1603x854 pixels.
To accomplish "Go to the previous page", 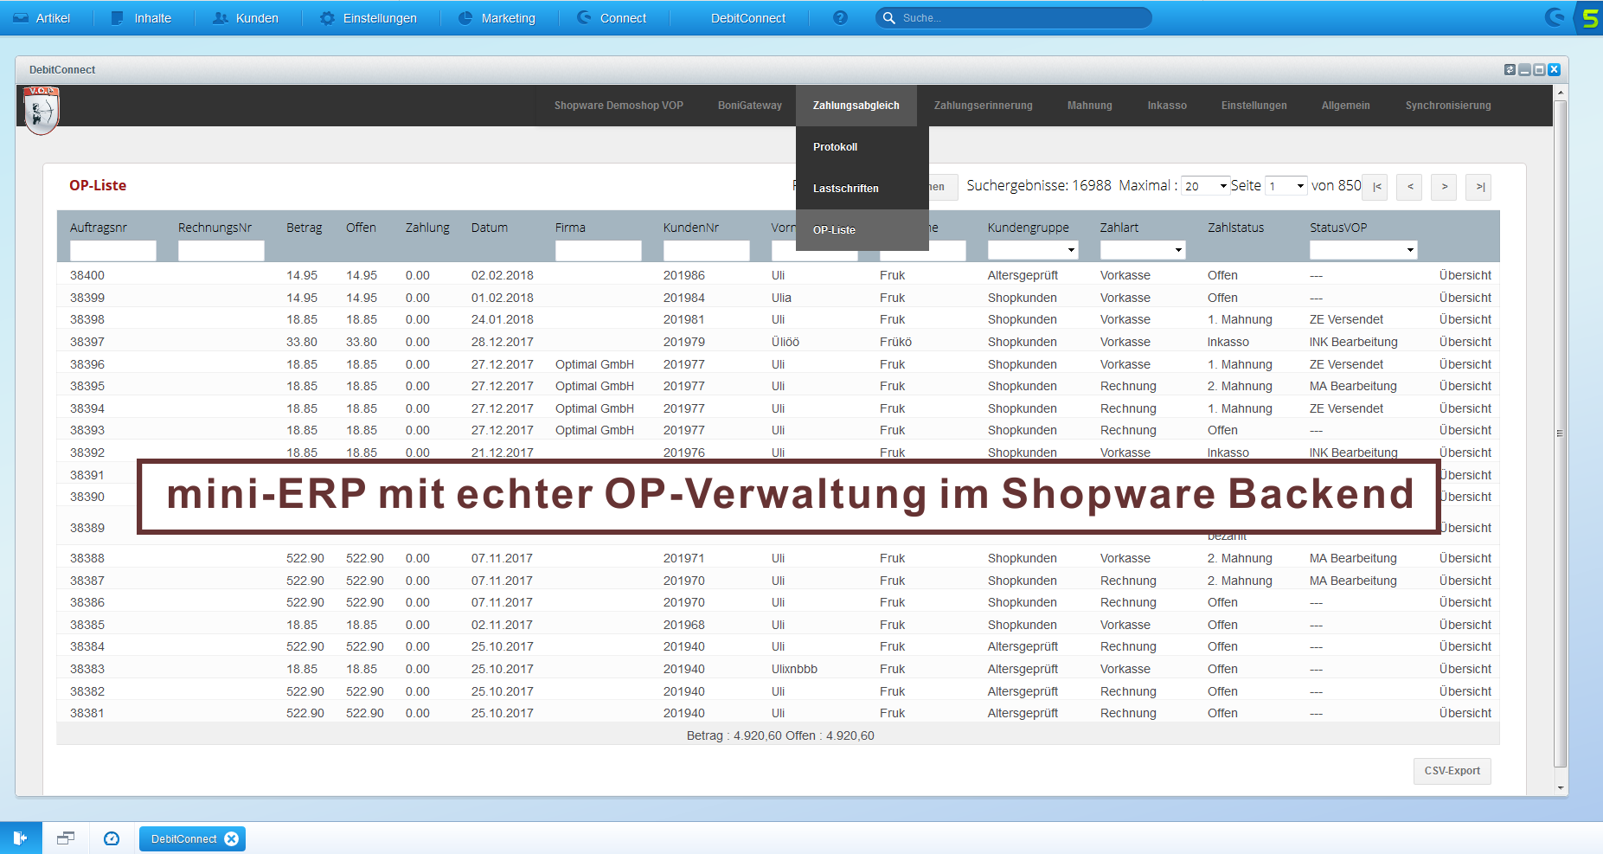I will tap(1410, 187).
